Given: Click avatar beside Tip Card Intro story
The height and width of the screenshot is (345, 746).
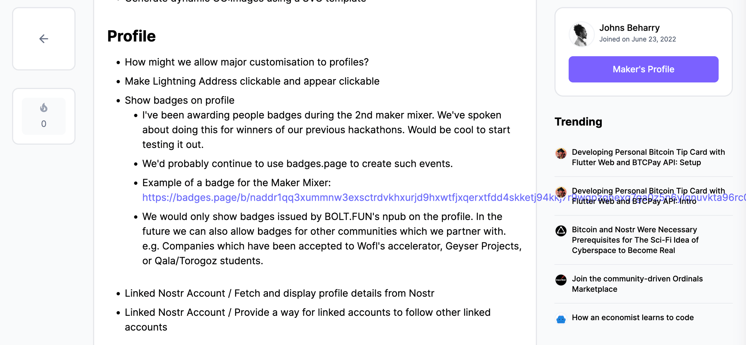Looking at the screenshot, I should (561, 192).
